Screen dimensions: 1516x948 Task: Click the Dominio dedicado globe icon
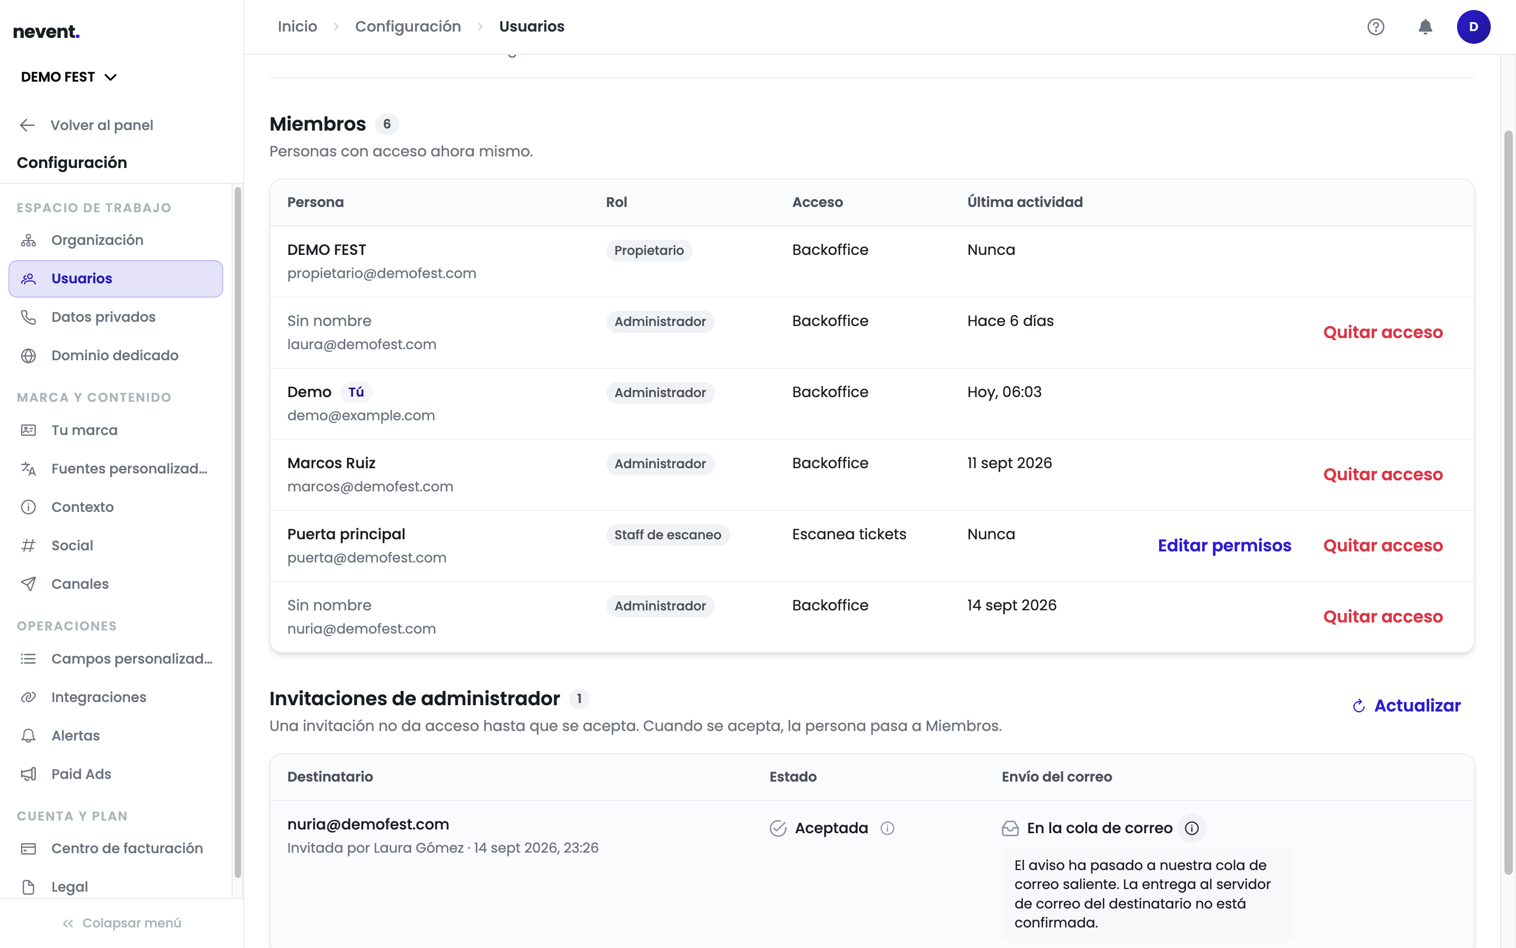[x=28, y=355]
